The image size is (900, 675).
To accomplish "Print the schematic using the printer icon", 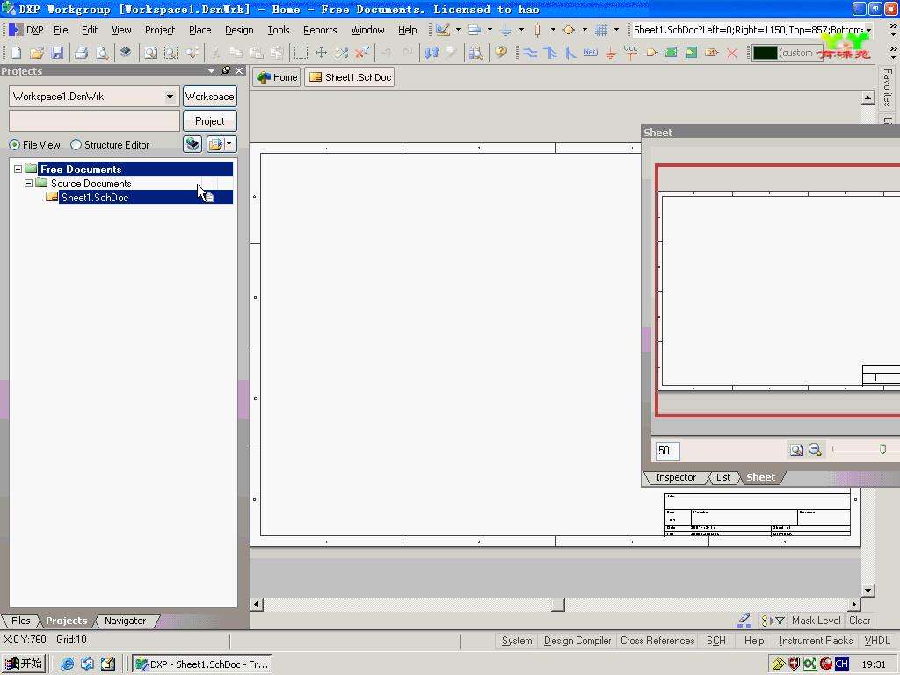I will [82, 53].
